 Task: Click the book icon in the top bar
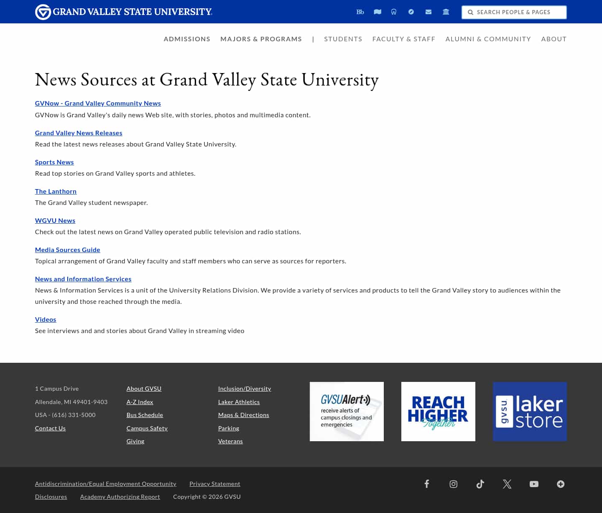tap(378, 12)
